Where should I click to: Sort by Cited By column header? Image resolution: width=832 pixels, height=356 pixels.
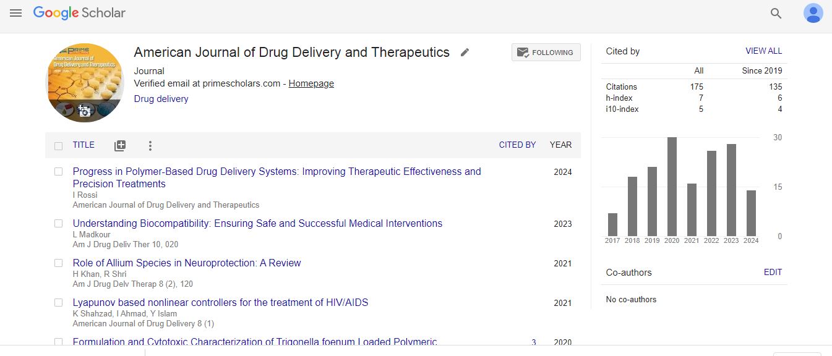[517, 145]
